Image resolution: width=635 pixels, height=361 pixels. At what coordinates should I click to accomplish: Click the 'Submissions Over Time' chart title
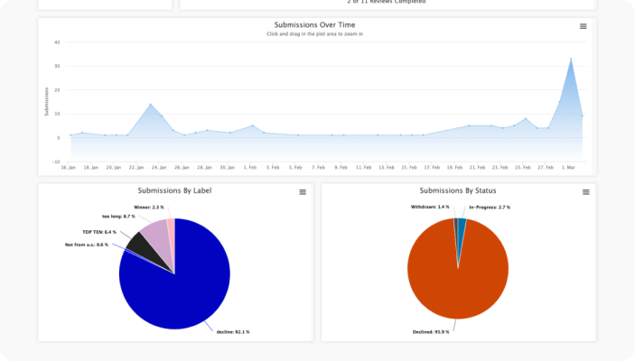point(314,24)
